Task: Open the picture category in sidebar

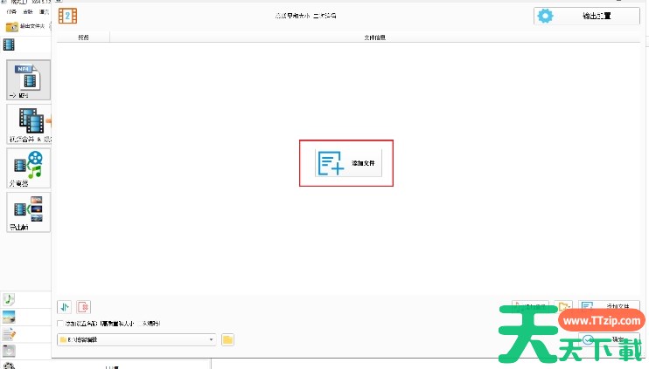Action: (x=10, y=317)
